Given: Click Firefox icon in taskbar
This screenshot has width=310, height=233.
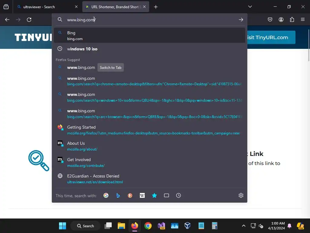Looking at the screenshot, I should pyautogui.click(x=135, y=226).
